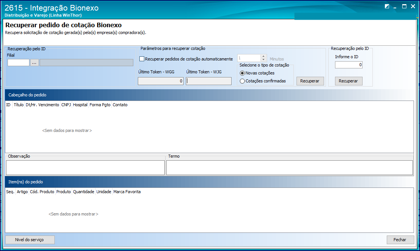Click the Último Token - WJG field
Image resolution: width=420 pixels, height=251 pixels.
pyautogui.click(x=208, y=81)
